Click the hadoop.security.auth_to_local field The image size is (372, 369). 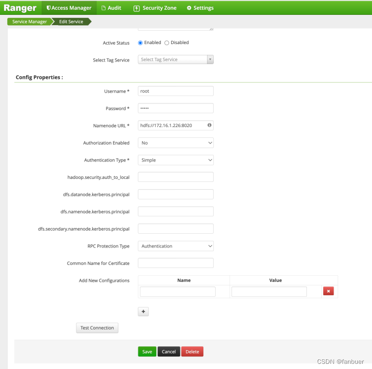pyautogui.click(x=176, y=177)
